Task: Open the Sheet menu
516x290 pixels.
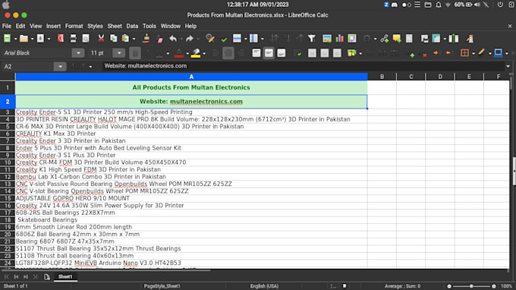Action: coord(115,26)
